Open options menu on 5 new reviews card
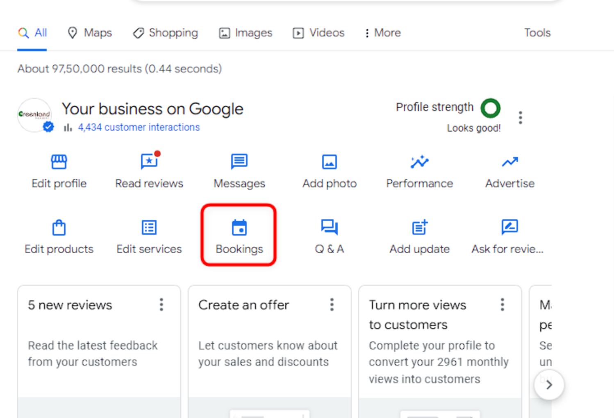The width and height of the screenshot is (614, 418). [161, 304]
